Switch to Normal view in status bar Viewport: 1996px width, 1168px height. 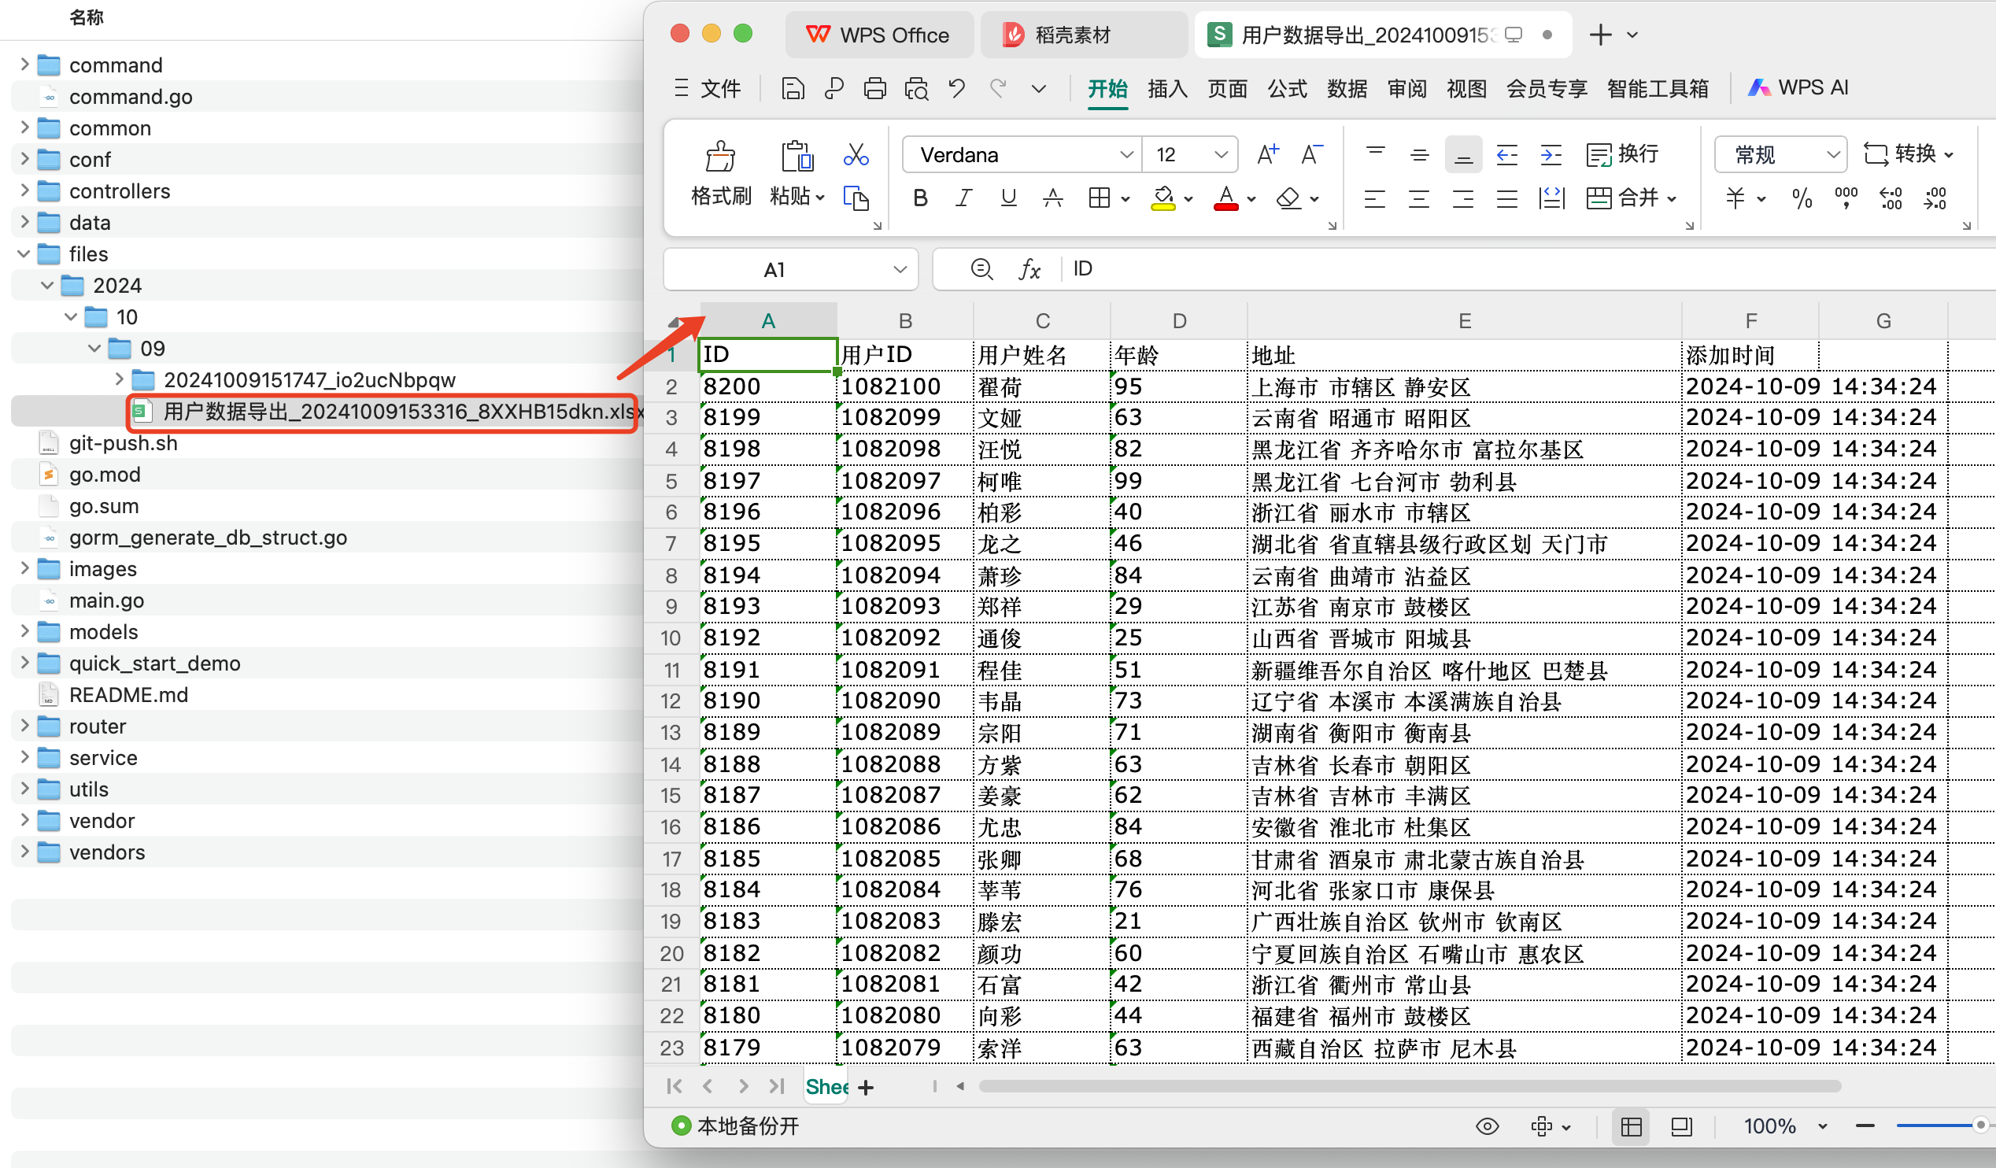(x=1631, y=1126)
